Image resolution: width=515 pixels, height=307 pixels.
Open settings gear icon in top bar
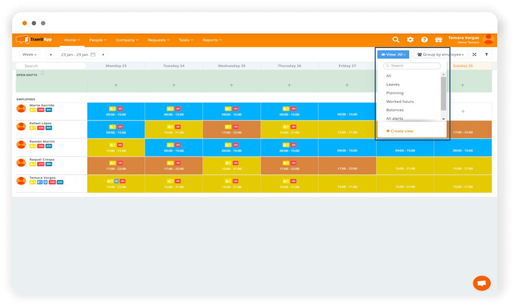(x=410, y=40)
